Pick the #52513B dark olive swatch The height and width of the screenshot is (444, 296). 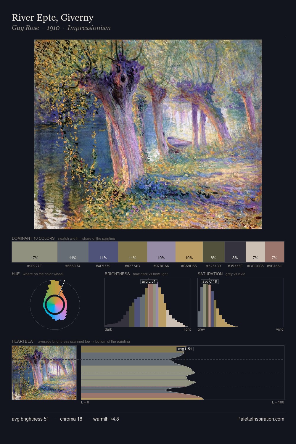[214, 252]
